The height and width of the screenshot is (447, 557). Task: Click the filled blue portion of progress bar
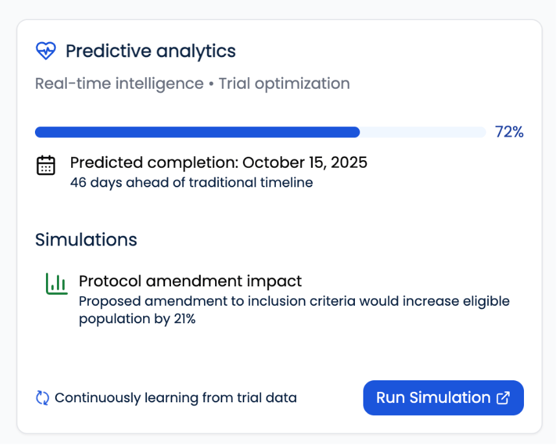point(197,132)
